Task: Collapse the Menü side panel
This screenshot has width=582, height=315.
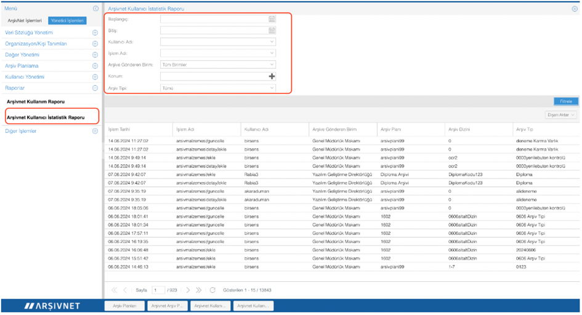Action: (x=95, y=9)
